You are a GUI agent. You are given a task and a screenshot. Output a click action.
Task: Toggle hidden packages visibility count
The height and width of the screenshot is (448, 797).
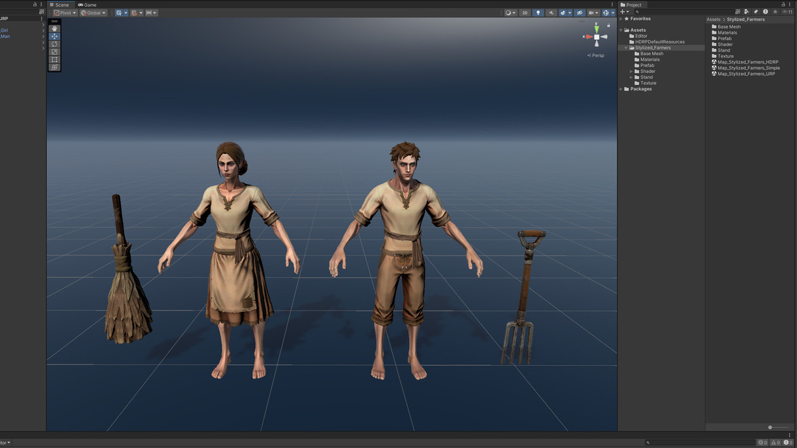tap(786, 12)
